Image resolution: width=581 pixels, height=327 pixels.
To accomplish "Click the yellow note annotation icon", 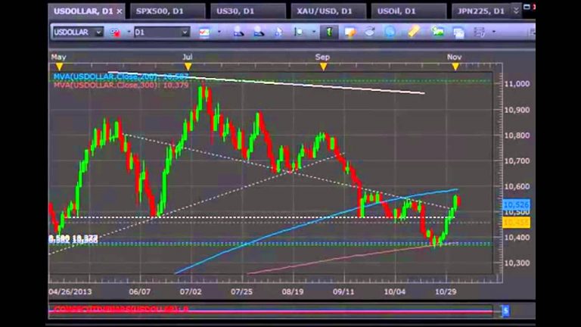I will click(x=350, y=33).
